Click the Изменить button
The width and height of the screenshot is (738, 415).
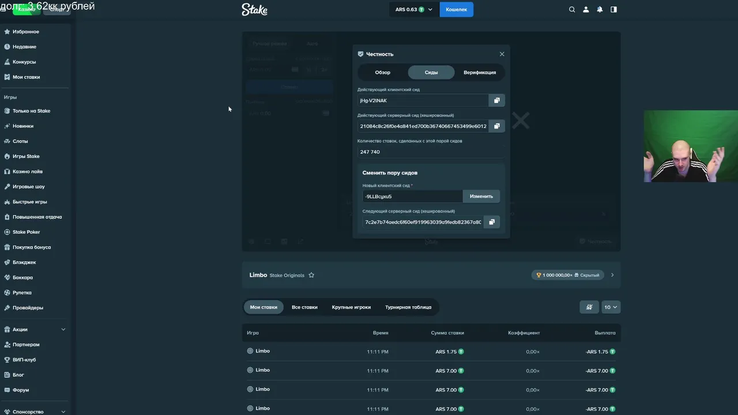pos(481,197)
